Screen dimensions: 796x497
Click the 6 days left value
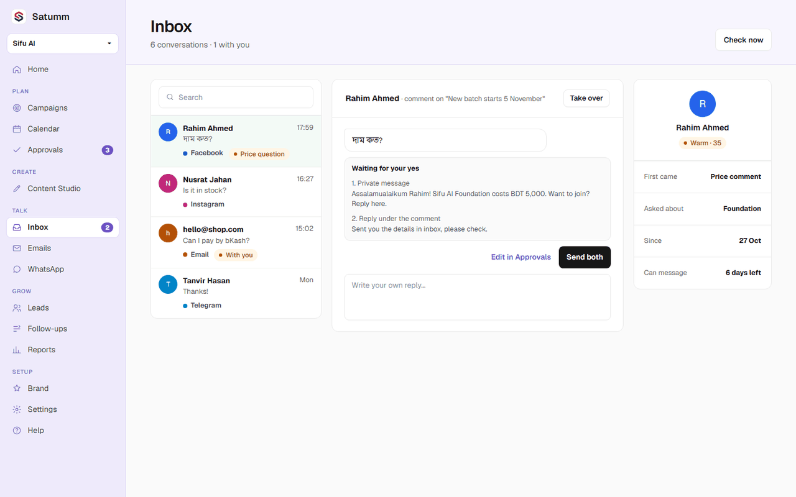[743, 273]
